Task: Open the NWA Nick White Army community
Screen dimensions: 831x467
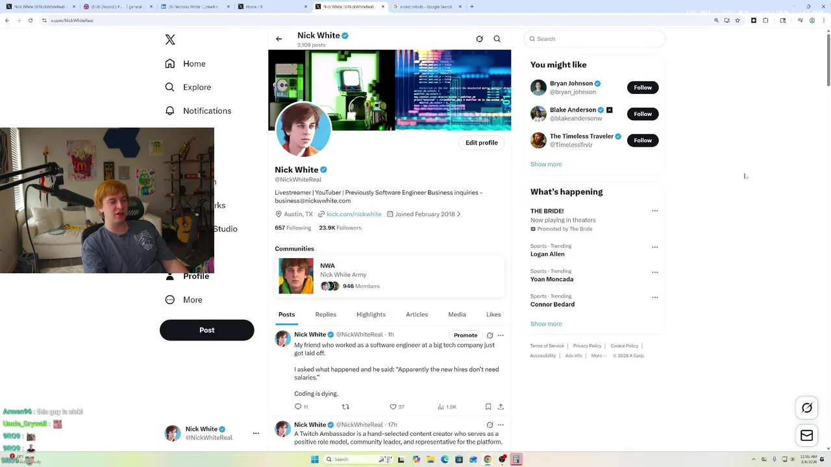Action: point(390,276)
